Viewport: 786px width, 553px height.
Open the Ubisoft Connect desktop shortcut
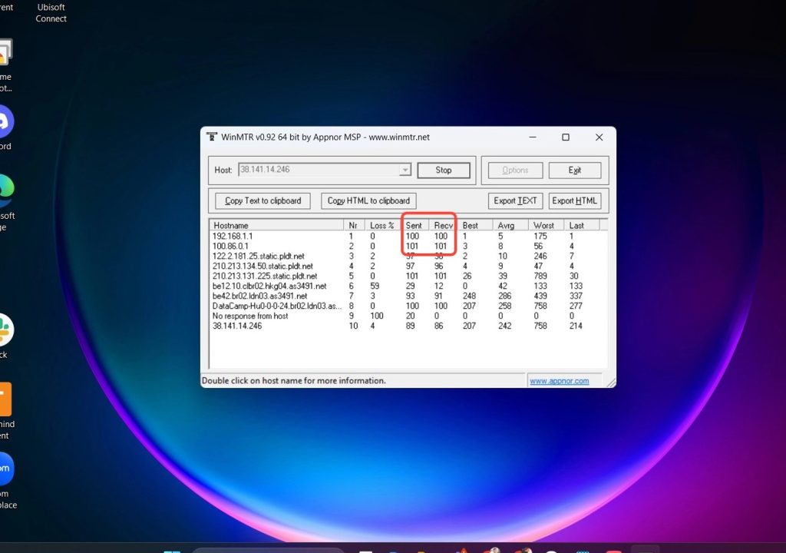(51, 12)
